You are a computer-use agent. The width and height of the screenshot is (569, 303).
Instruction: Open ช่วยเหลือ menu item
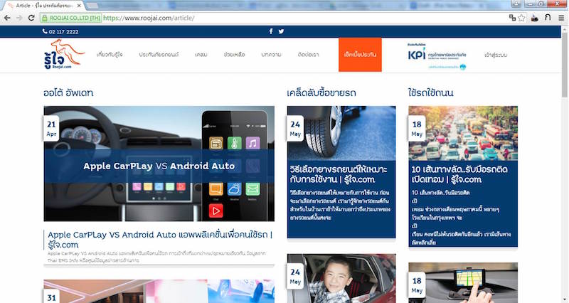point(234,55)
